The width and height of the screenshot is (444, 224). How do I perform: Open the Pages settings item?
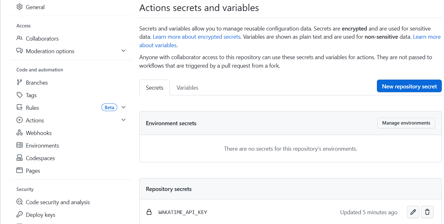pyautogui.click(x=33, y=171)
